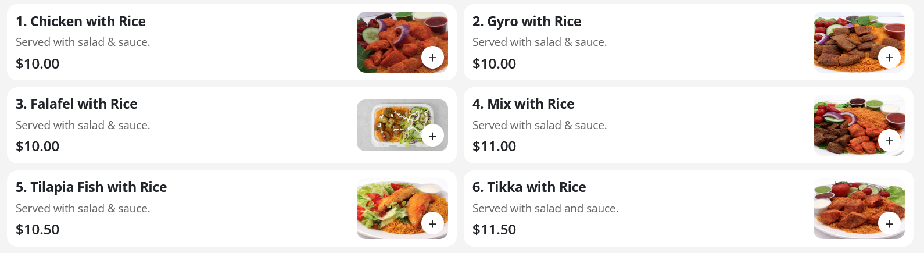Screen dimensions: 924x253
Task: Add Falafel with Rice using plus icon
Action: 432,136
